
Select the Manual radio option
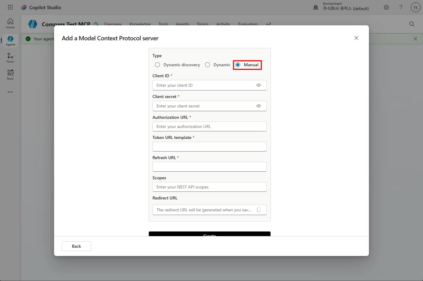[x=238, y=65]
